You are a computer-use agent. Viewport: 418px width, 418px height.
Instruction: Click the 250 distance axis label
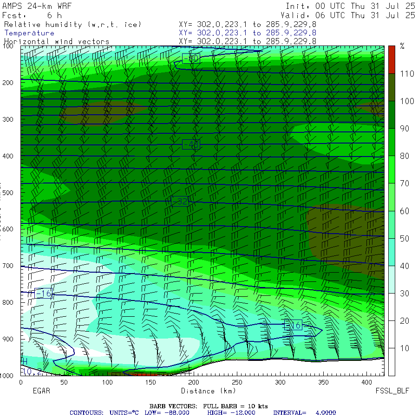point(237,382)
